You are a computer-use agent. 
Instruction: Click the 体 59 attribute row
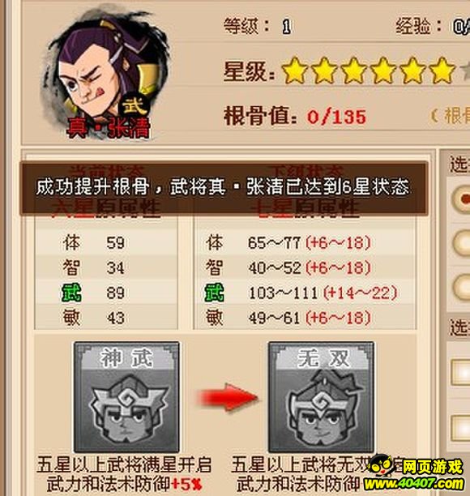coord(106,242)
